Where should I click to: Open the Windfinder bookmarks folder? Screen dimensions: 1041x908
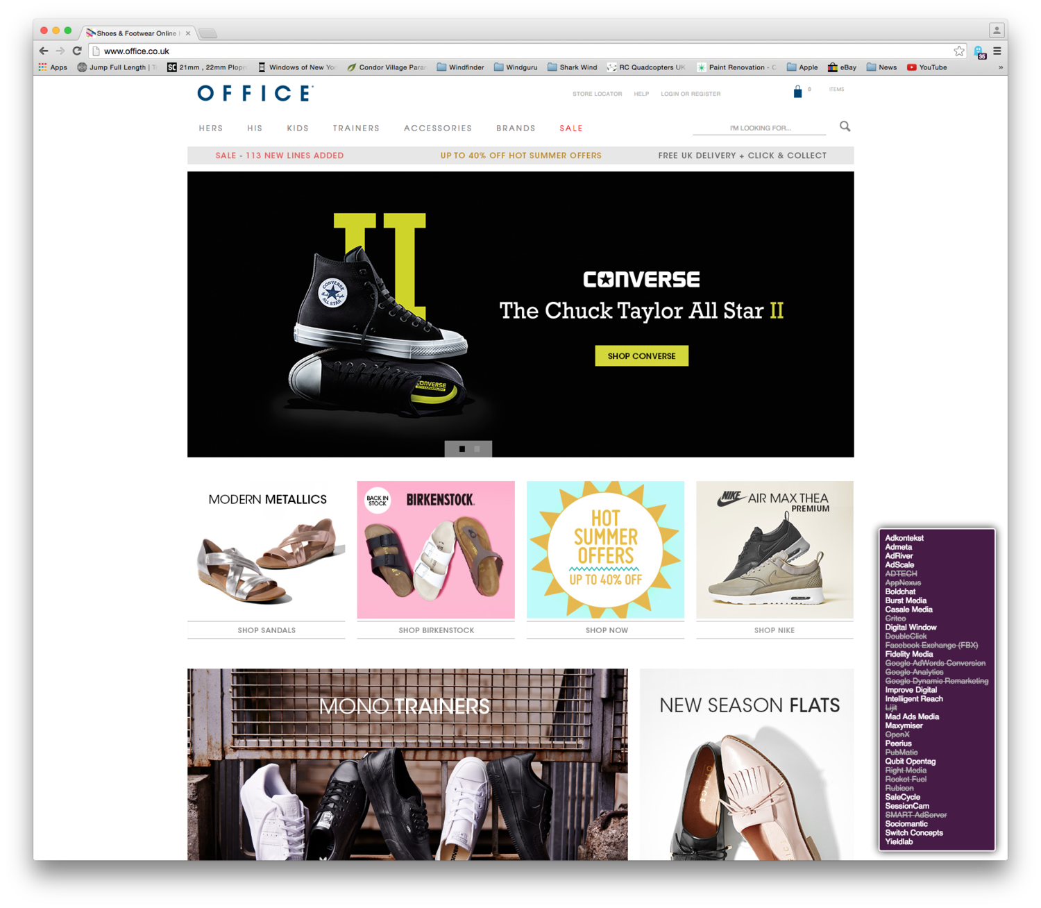pyautogui.click(x=460, y=67)
